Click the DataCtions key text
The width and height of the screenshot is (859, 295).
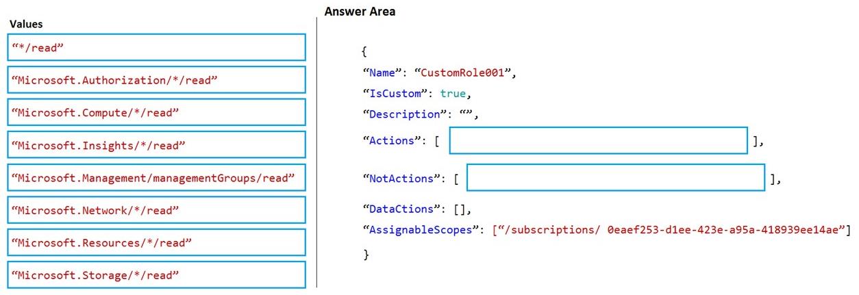398,209
